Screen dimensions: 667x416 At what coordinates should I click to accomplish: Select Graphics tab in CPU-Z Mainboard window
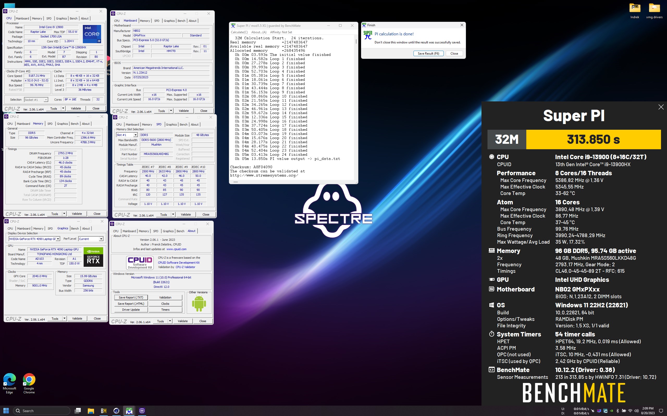[x=169, y=21]
